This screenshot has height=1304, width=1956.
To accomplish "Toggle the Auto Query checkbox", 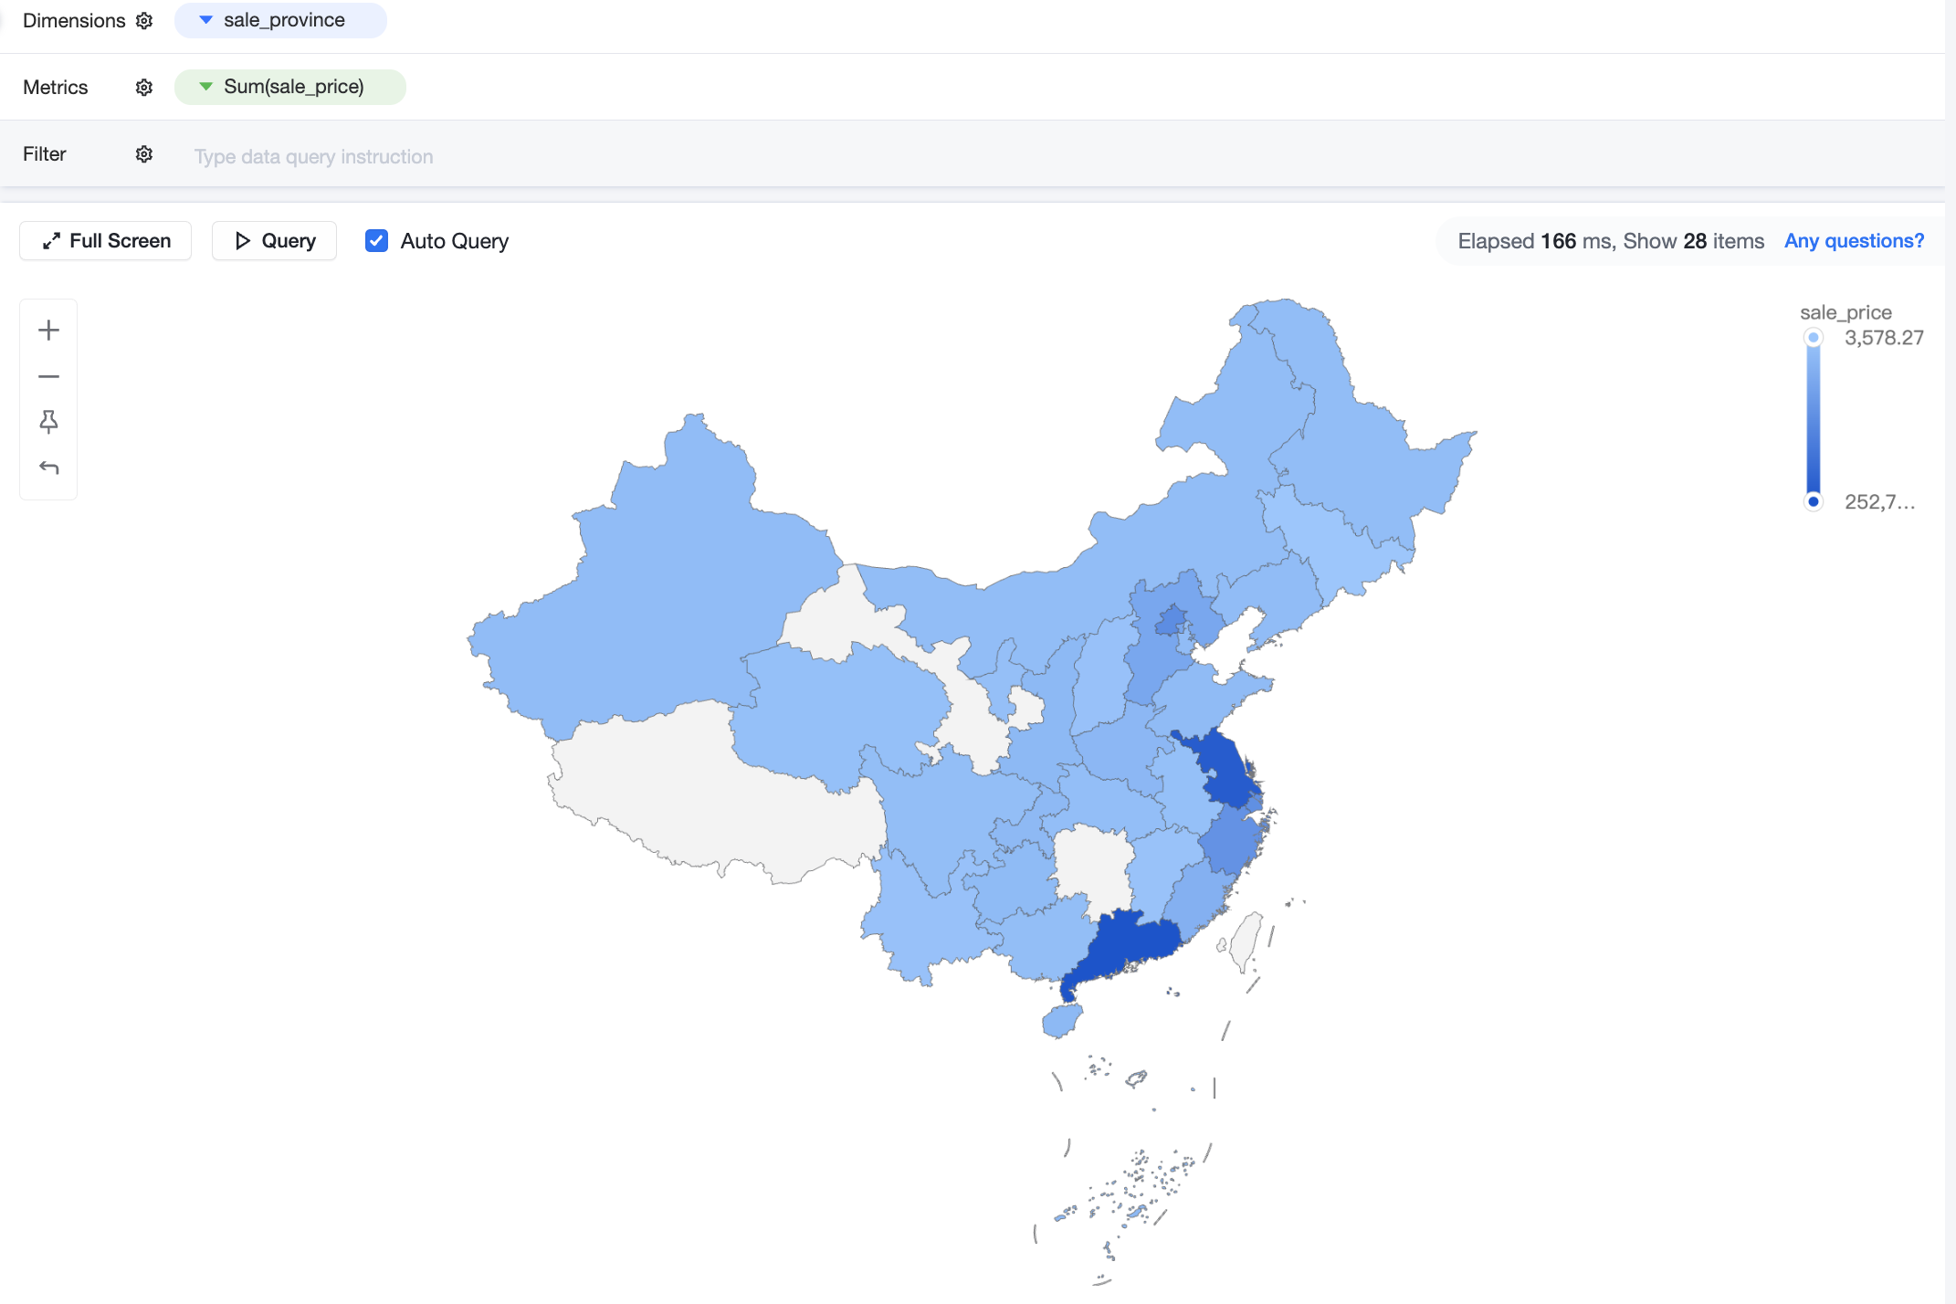I will [376, 240].
